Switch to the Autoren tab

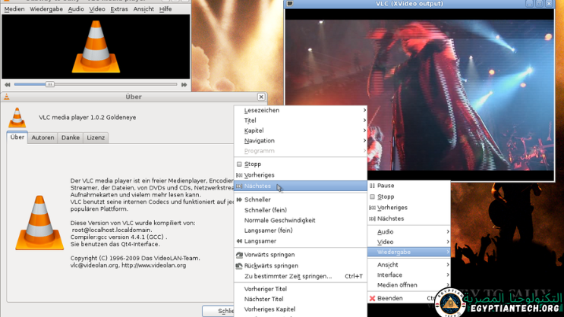tap(43, 137)
